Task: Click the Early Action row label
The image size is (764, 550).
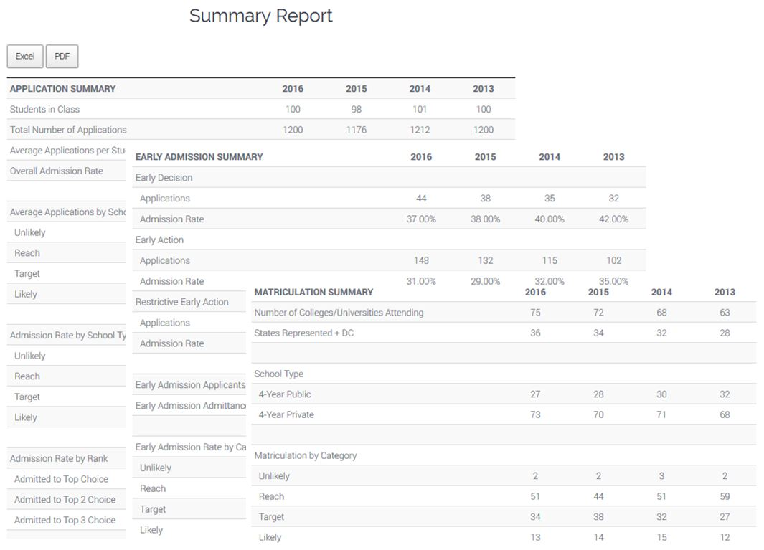Action: click(159, 240)
